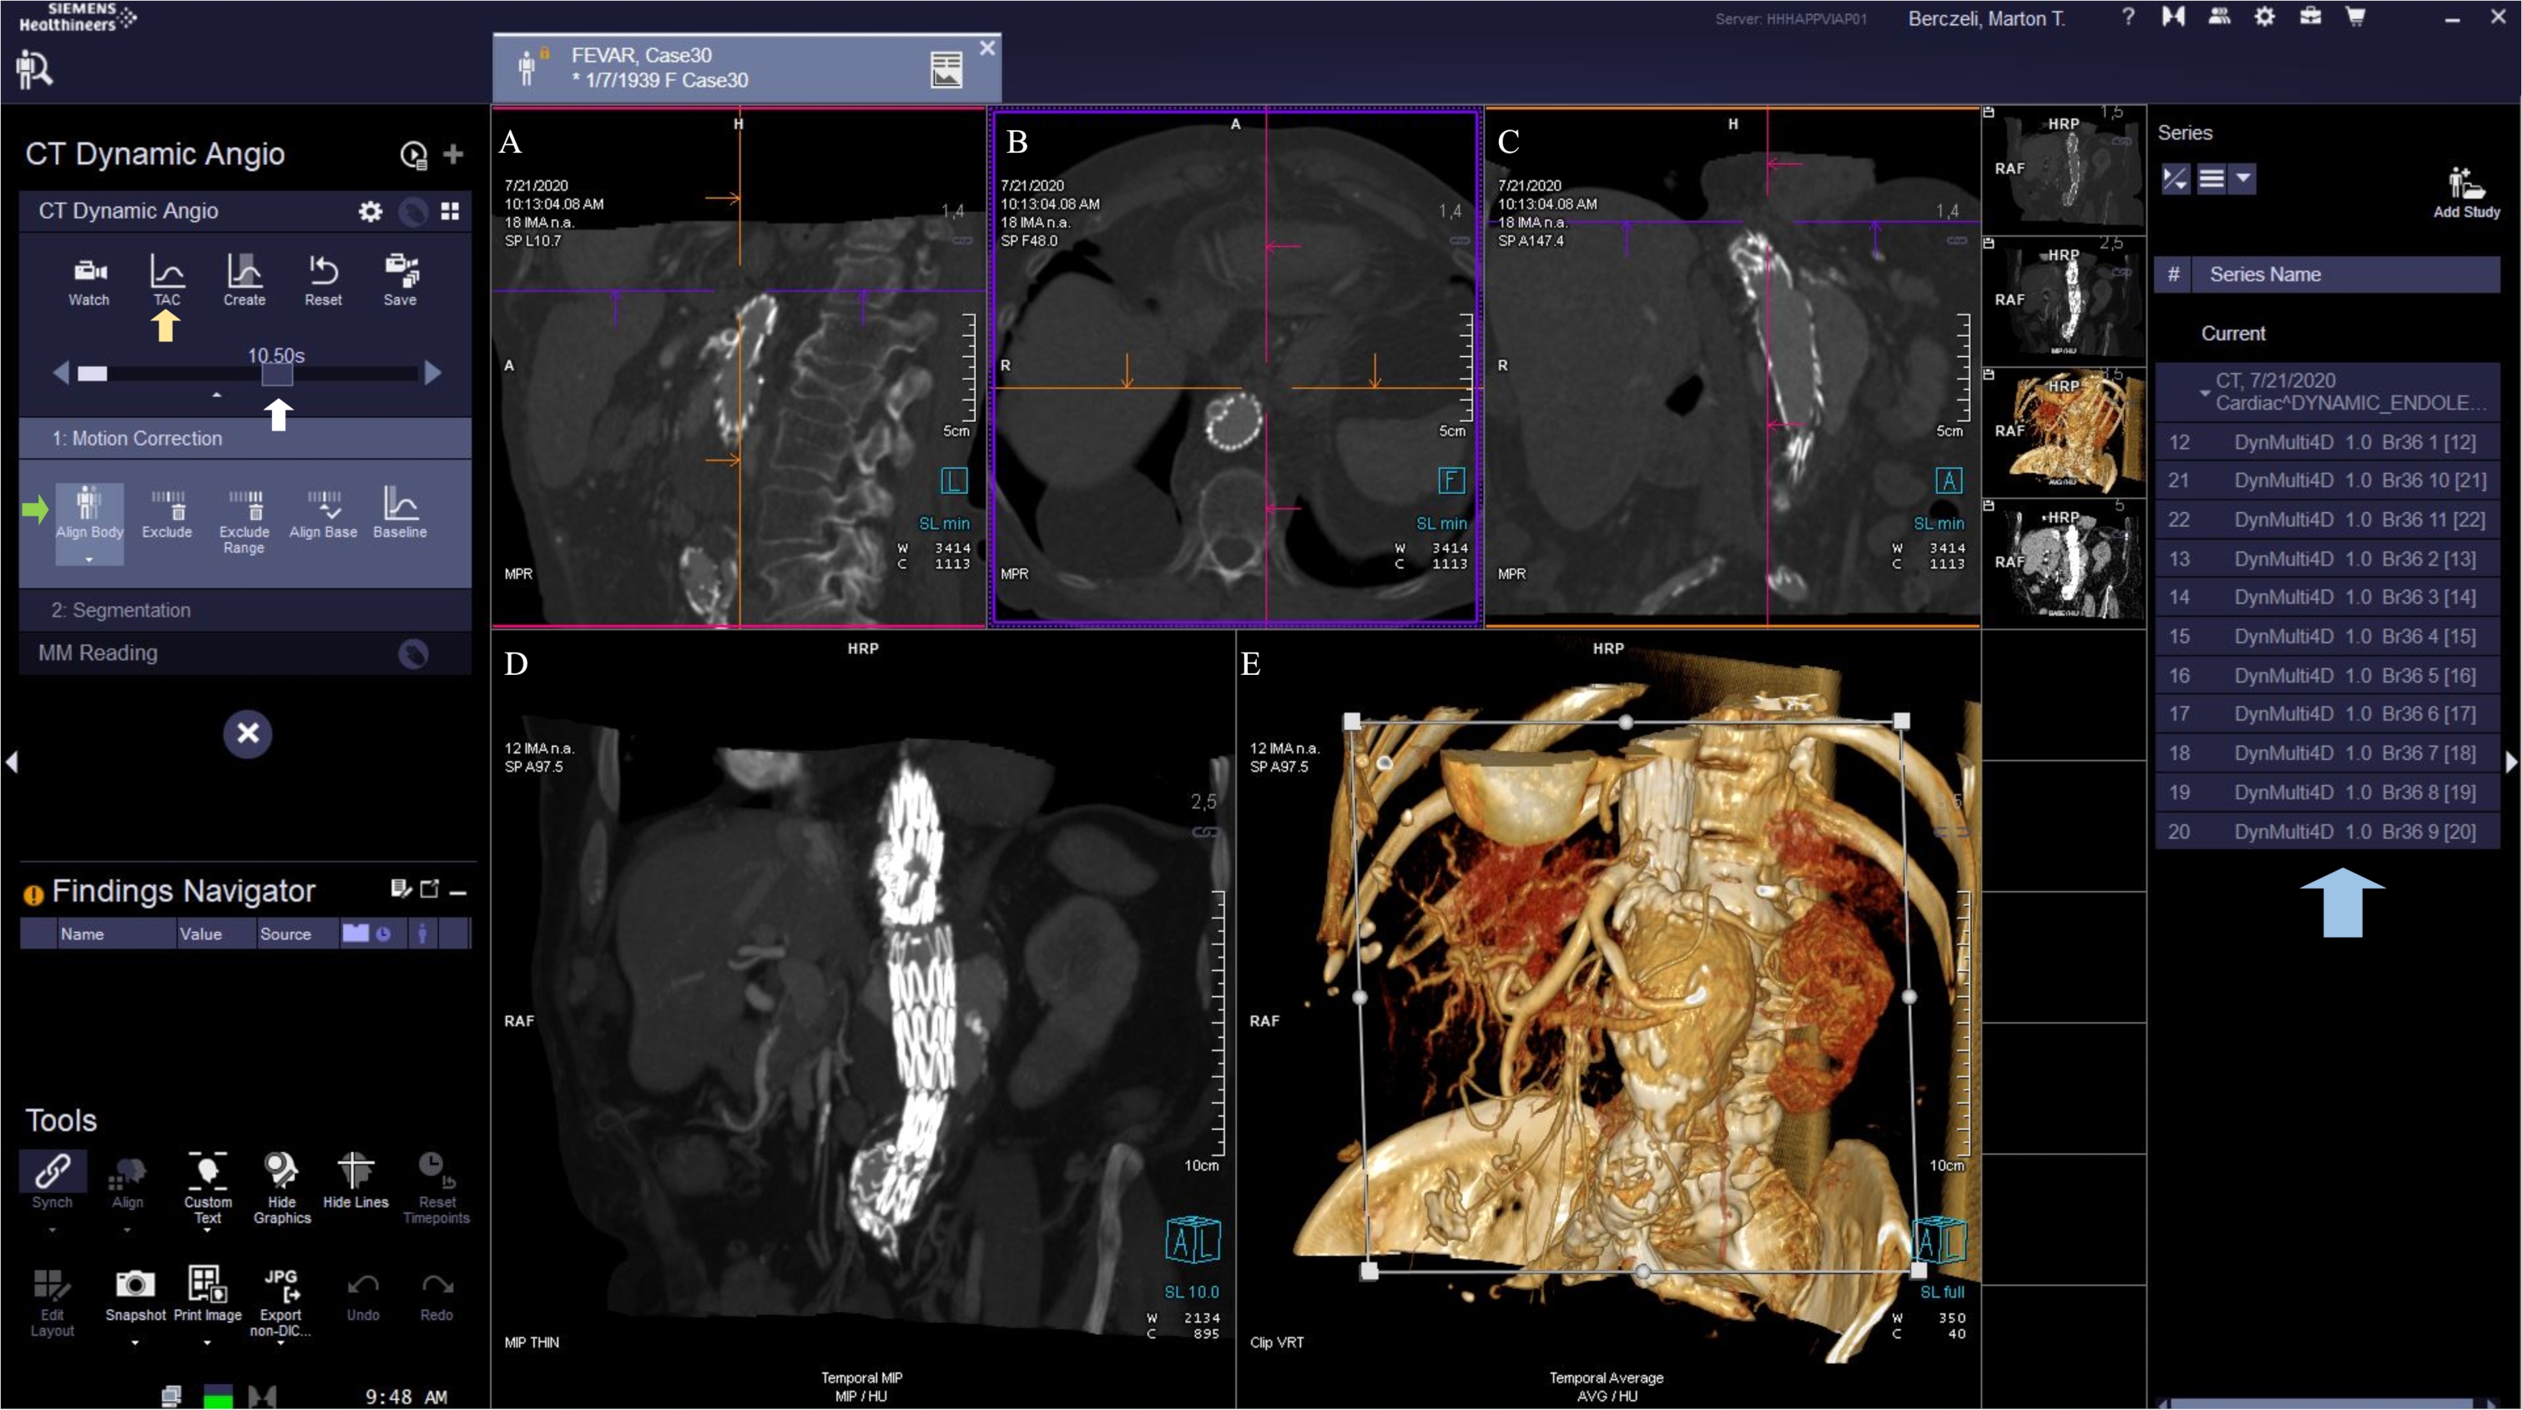Open the TAC curve tool
This screenshot has height=1410, width=2522.
pyautogui.click(x=166, y=272)
